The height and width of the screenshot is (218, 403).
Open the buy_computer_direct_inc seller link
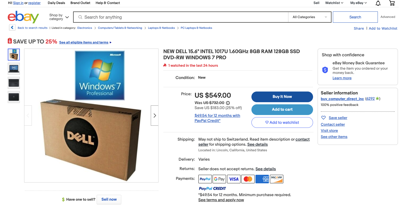click(x=342, y=99)
